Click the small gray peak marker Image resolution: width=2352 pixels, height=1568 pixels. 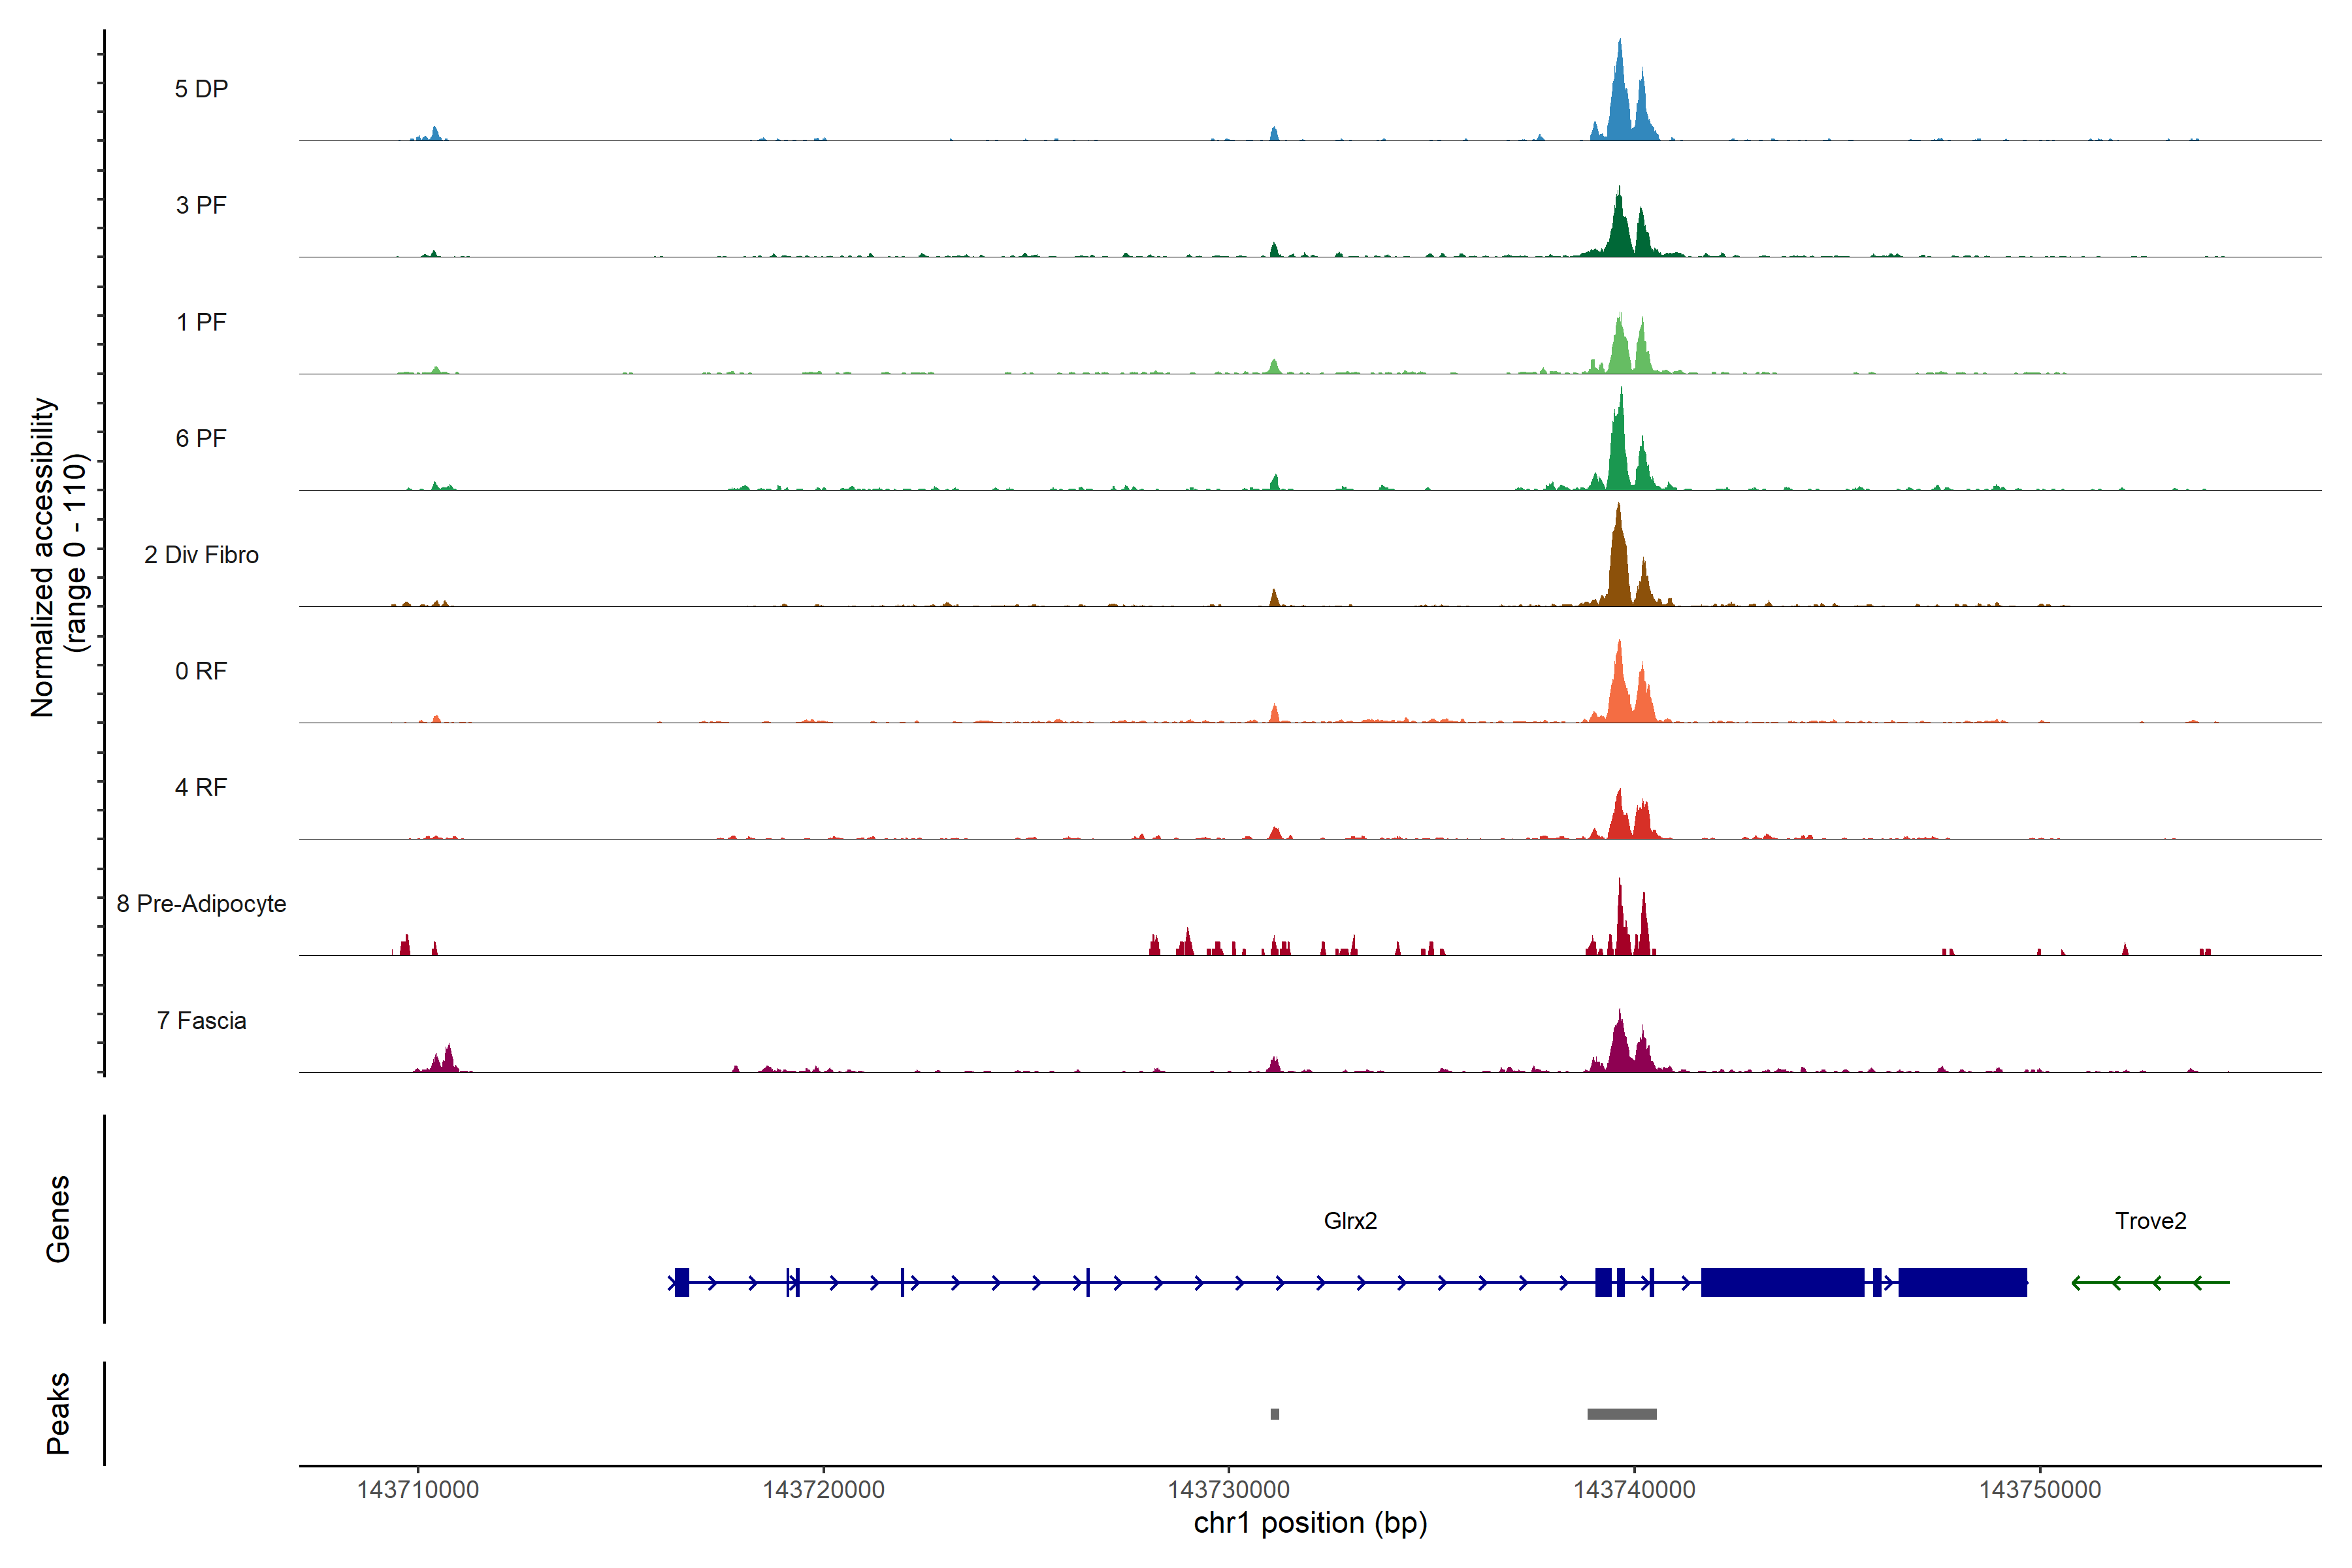[1275, 1414]
